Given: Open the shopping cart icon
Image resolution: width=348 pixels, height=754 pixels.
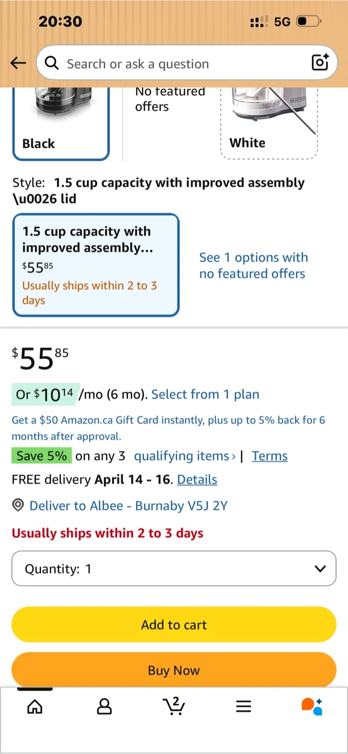Looking at the screenshot, I should pyautogui.click(x=174, y=706).
